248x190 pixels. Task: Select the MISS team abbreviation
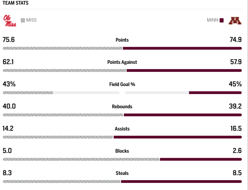point(32,20)
